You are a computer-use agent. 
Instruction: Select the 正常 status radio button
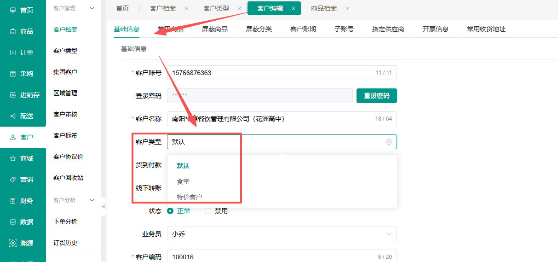(x=170, y=211)
